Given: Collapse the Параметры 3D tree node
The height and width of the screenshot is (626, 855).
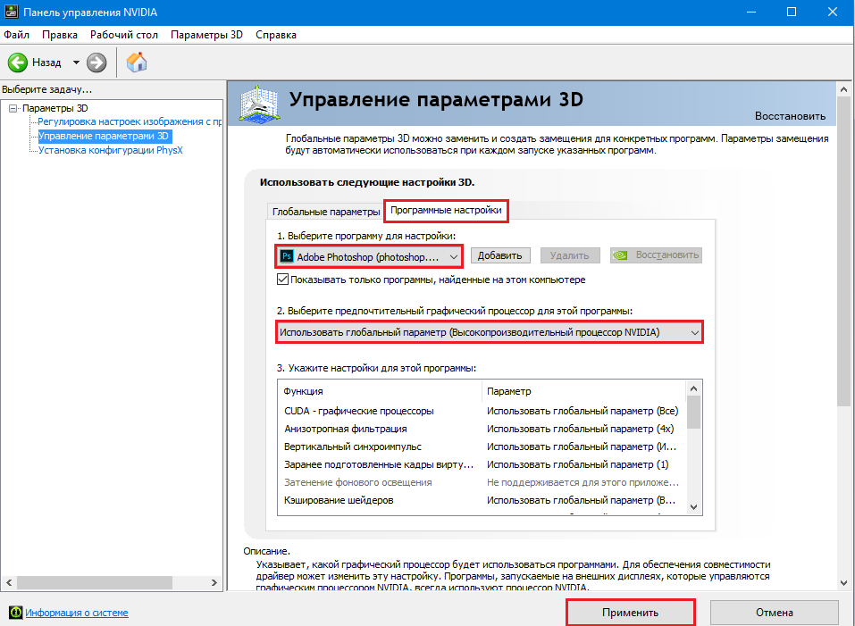Looking at the screenshot, I should 13,108.
